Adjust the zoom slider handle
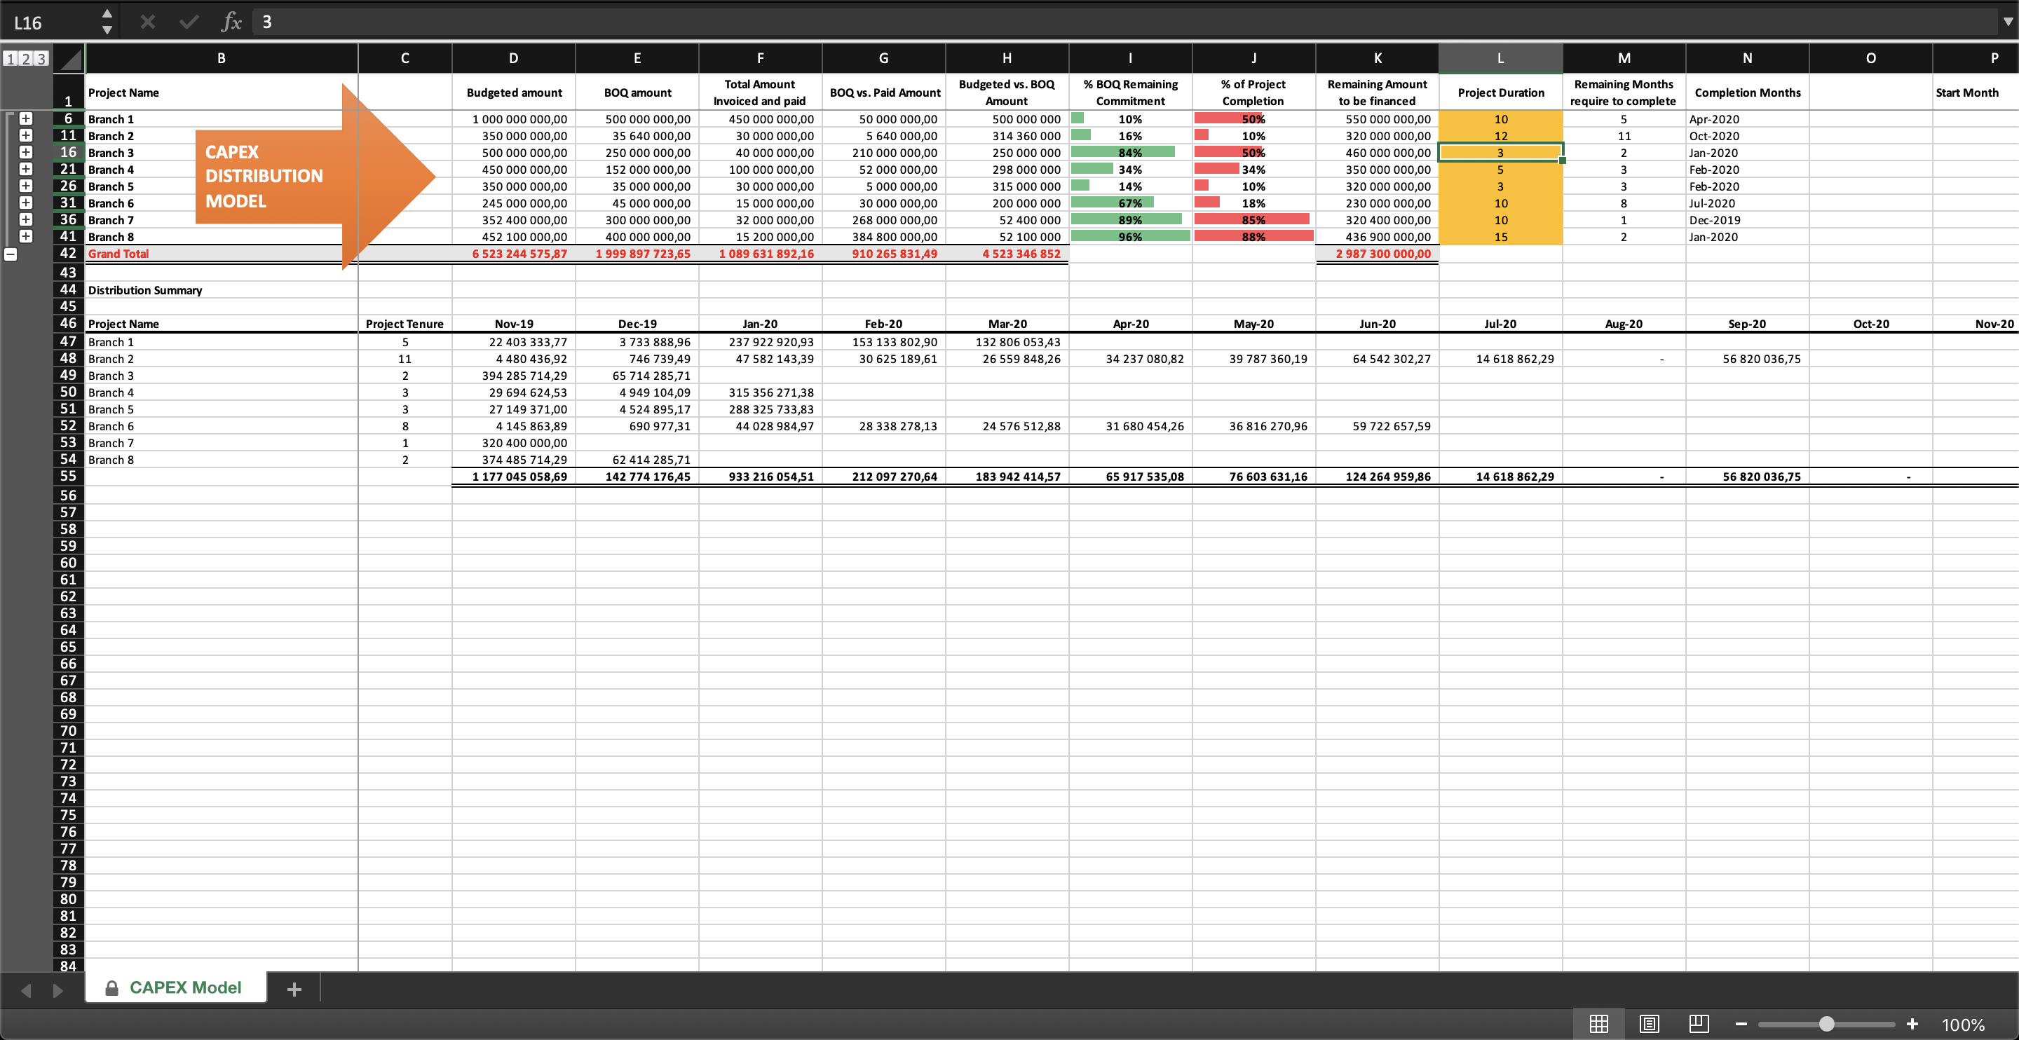2019x1040 pixels. coord(1827,1024)
